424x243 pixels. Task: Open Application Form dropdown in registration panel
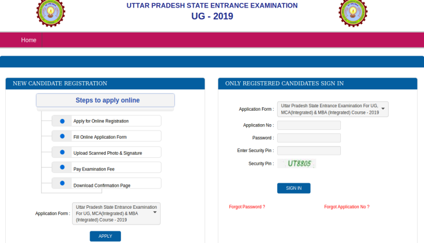coord(116,213)
